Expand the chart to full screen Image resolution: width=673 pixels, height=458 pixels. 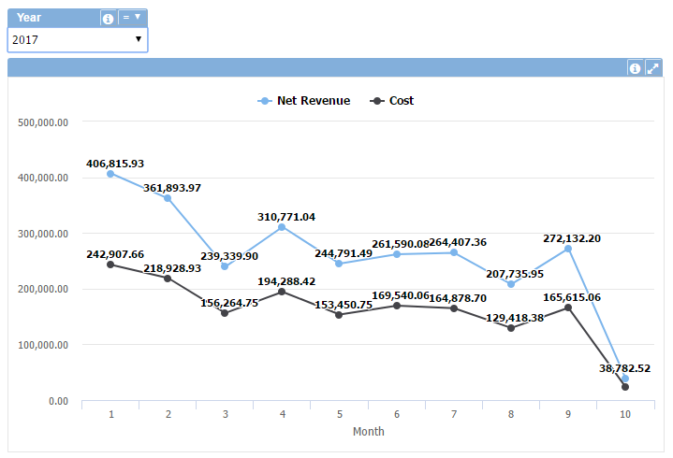pos(653,68)
